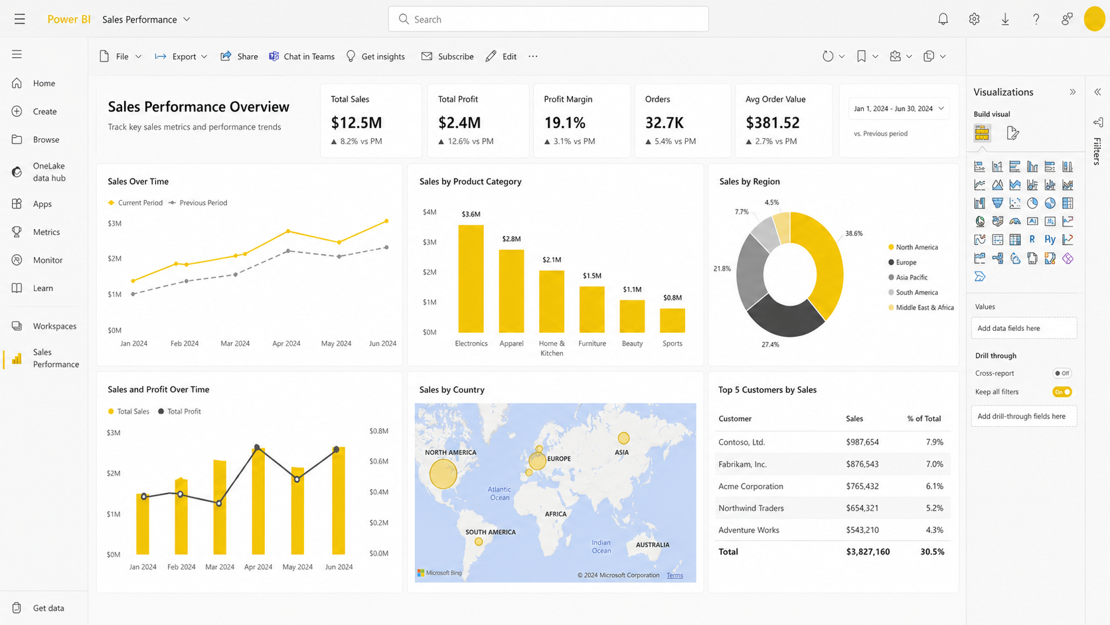Click the download icon in header
The width and height of the screenshot is (1110, 625).
[1005, 19]
